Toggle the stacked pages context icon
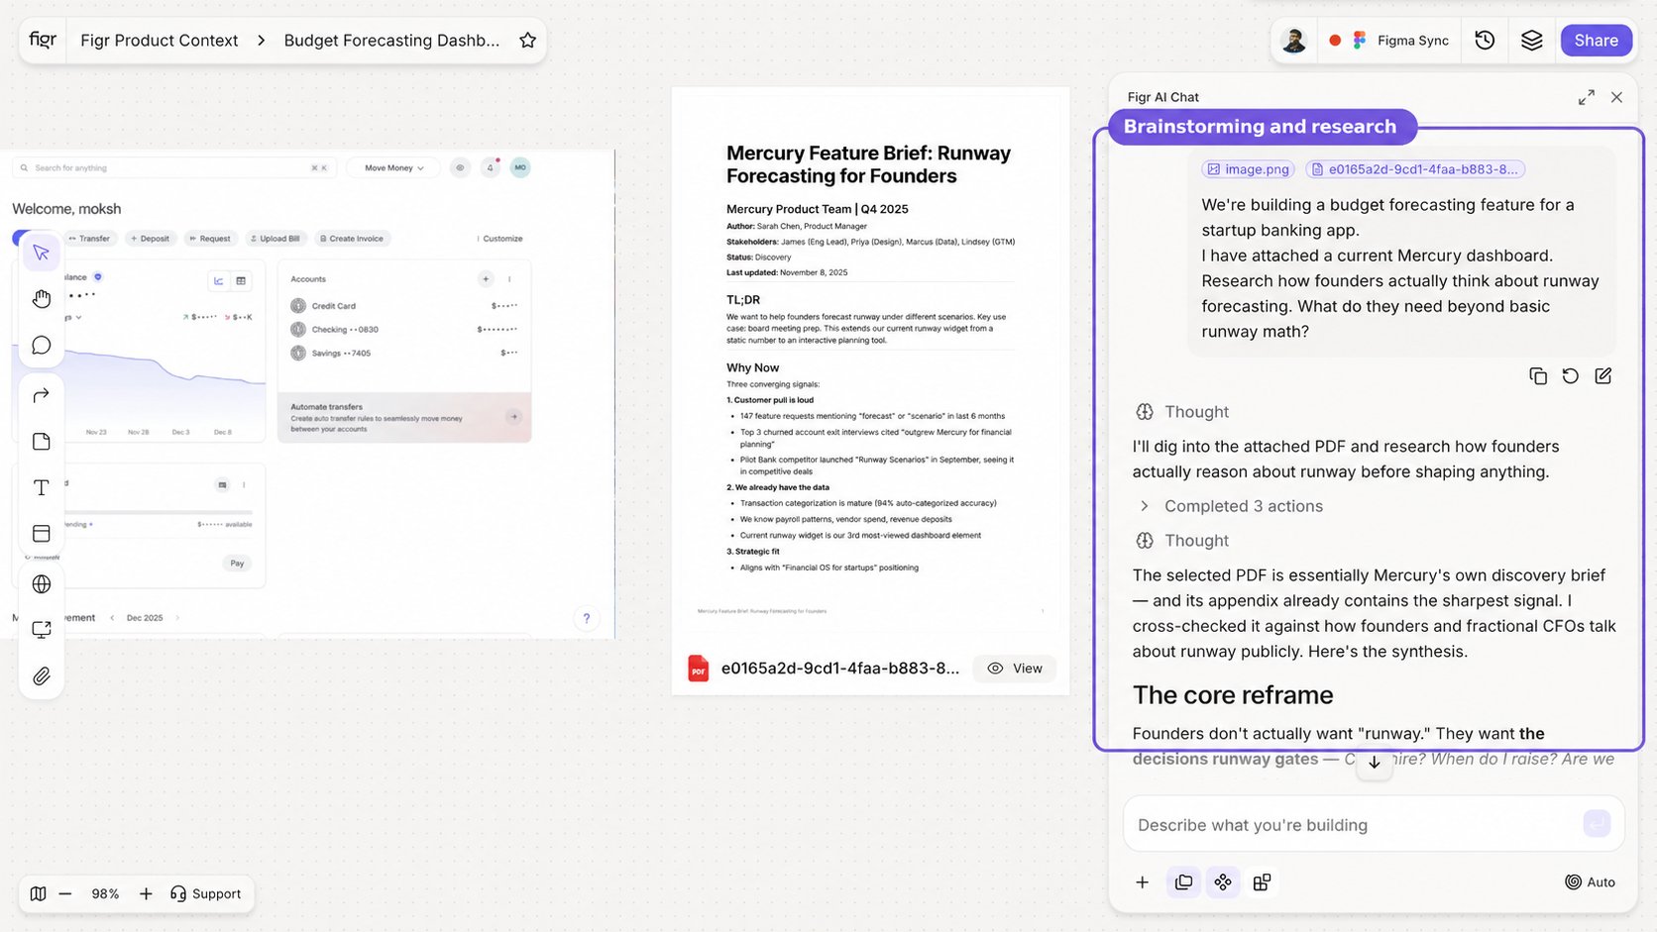This screenshot has height=932, width=1657. (1183, 882)
